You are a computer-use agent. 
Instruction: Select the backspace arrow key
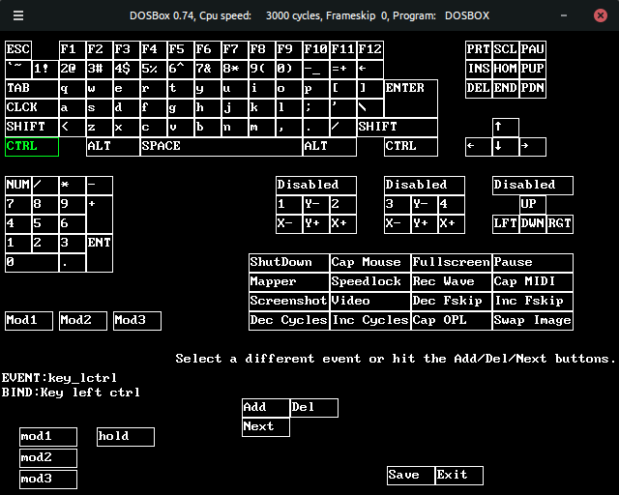[x=369, y=70]
